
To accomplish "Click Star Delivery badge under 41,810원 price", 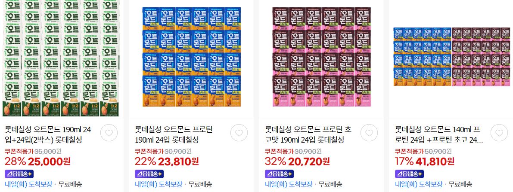I will (x=409, y=174).
